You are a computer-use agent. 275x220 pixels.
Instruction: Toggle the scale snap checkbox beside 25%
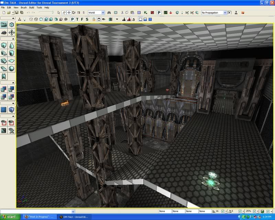click(x=254, y=211)
